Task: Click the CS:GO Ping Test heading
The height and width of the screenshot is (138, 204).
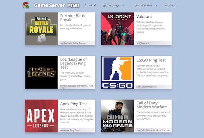Action: click(x=151, y=60)
